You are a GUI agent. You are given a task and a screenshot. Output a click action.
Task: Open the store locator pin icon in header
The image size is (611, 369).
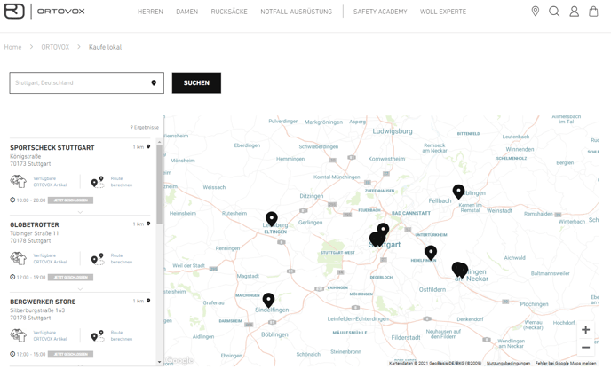(536, 12)
